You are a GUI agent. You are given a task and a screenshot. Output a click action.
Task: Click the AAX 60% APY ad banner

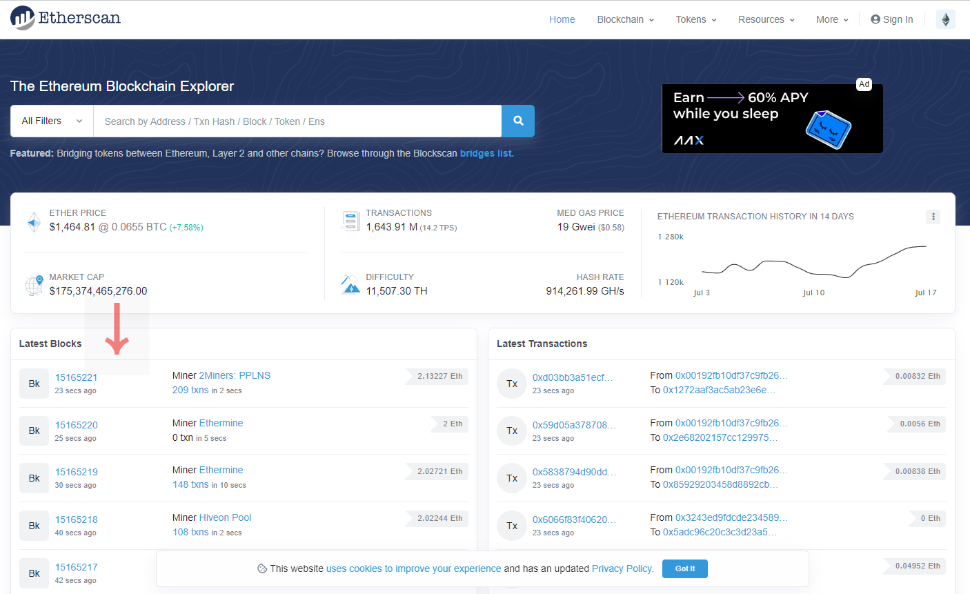pos(772,119)
